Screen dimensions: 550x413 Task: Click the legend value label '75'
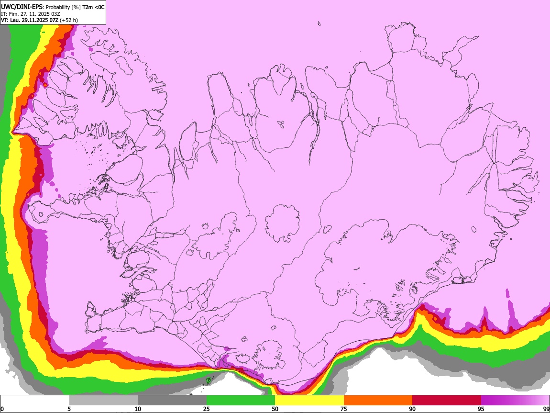[344, 409]
